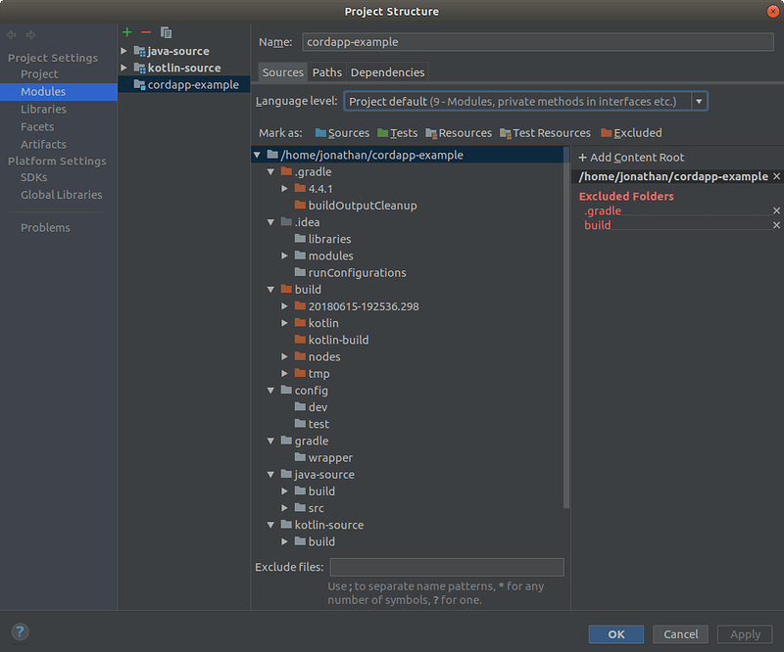The height and width of the screenshot is (652, 784).
Task: Close the Project Structure dialog
Action: coord(773,11)
